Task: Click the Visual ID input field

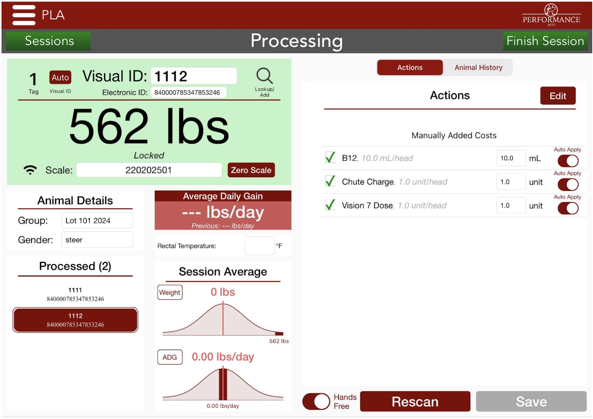Action: click(194, 76)
